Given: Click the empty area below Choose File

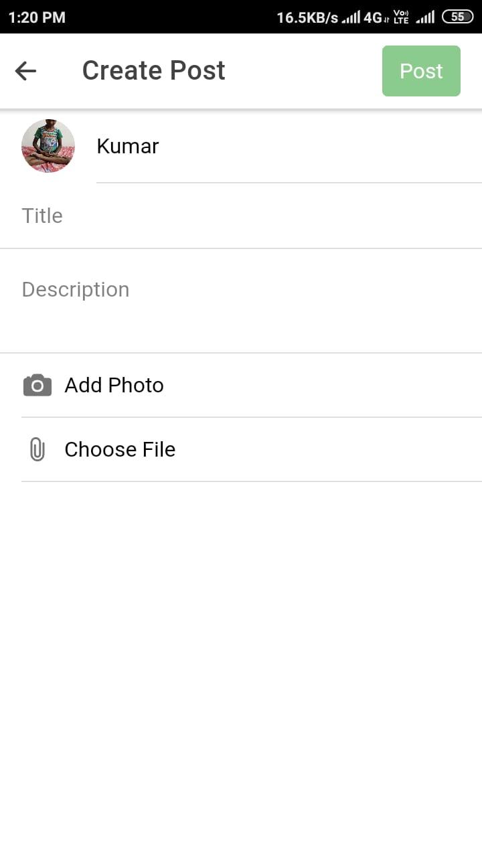Looking at the screenshot, I should [241, 670].
